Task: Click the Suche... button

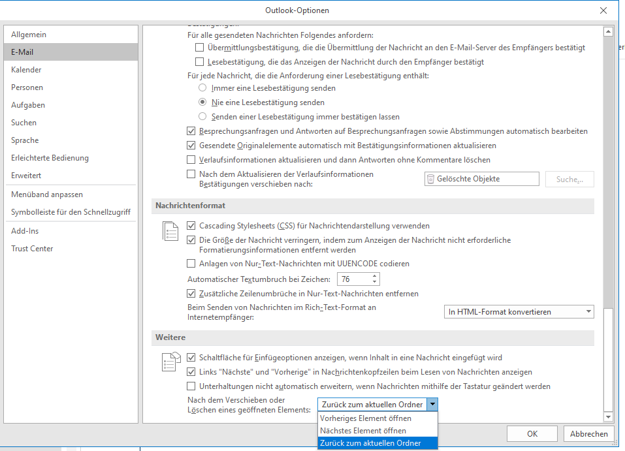Action: pos(569,179)
